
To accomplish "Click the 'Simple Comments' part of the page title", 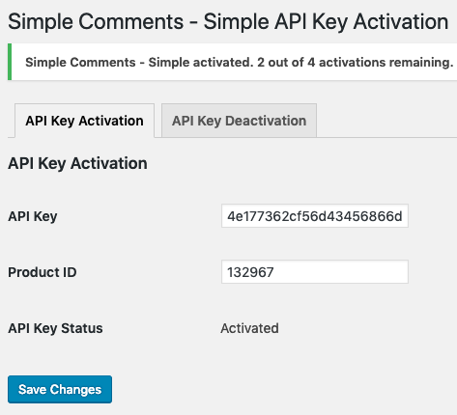I will click(96, 22).
